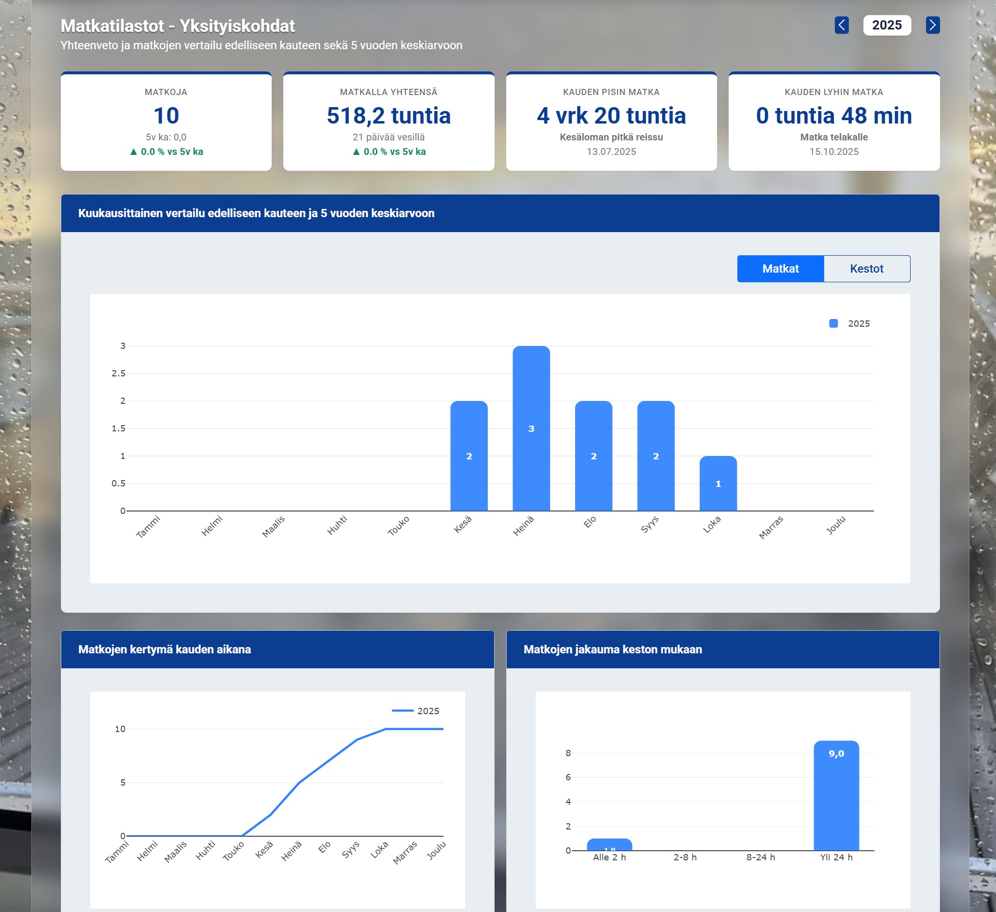Click the 2025 year selector field

point(886,25)
